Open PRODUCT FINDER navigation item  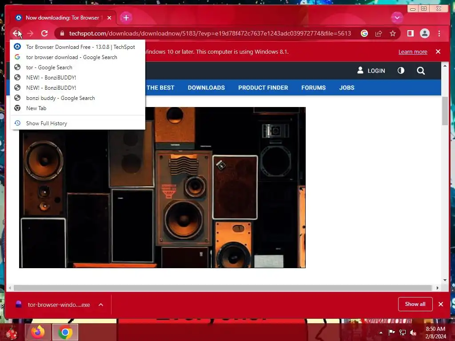(263, 87)
